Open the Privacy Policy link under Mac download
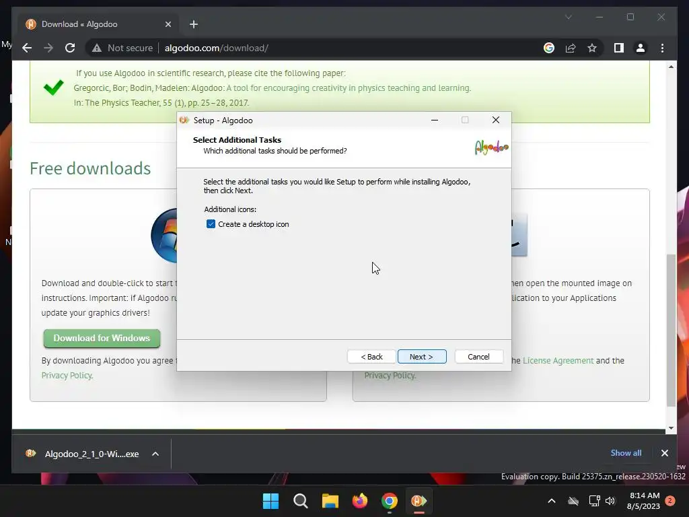Image resolution: width=689 pixels, height=517 pixels. click(390, 376)
